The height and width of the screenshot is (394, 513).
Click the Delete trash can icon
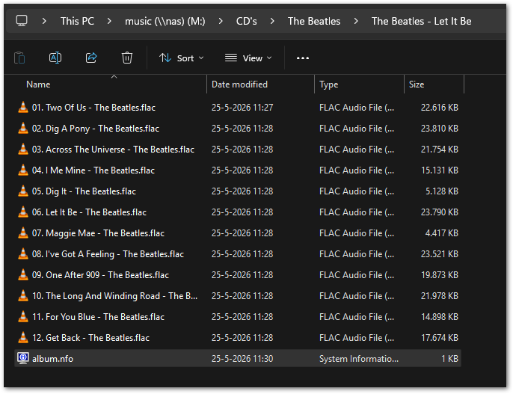(127, 58)
